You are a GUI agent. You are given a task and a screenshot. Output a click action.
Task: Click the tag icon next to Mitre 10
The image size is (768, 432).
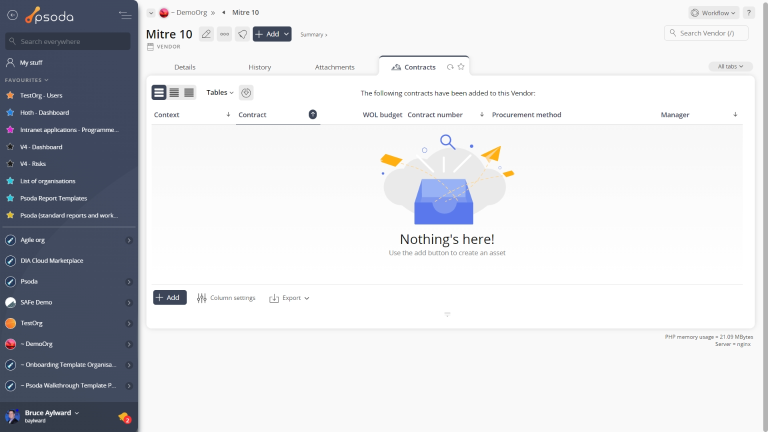click(242, 34)
